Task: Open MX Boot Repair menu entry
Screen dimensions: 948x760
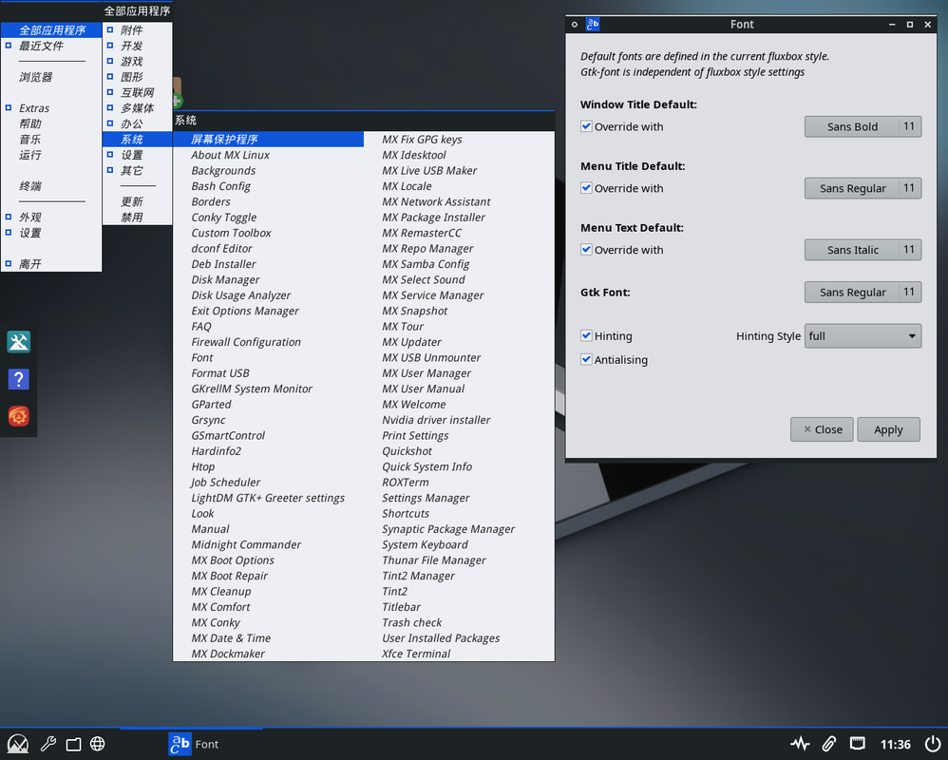Action: [x=269, y=576]
